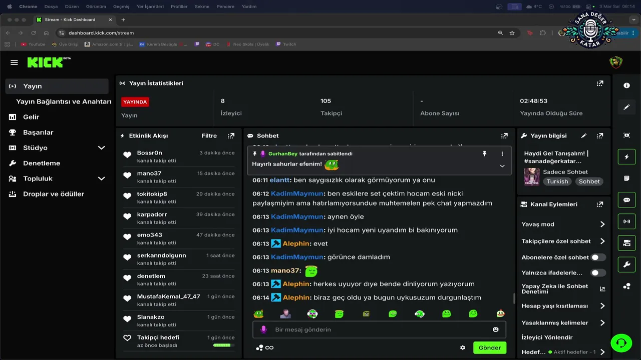Click the KICK beta logo
This screenshot has width=641, height=360.
pos(49,62)
